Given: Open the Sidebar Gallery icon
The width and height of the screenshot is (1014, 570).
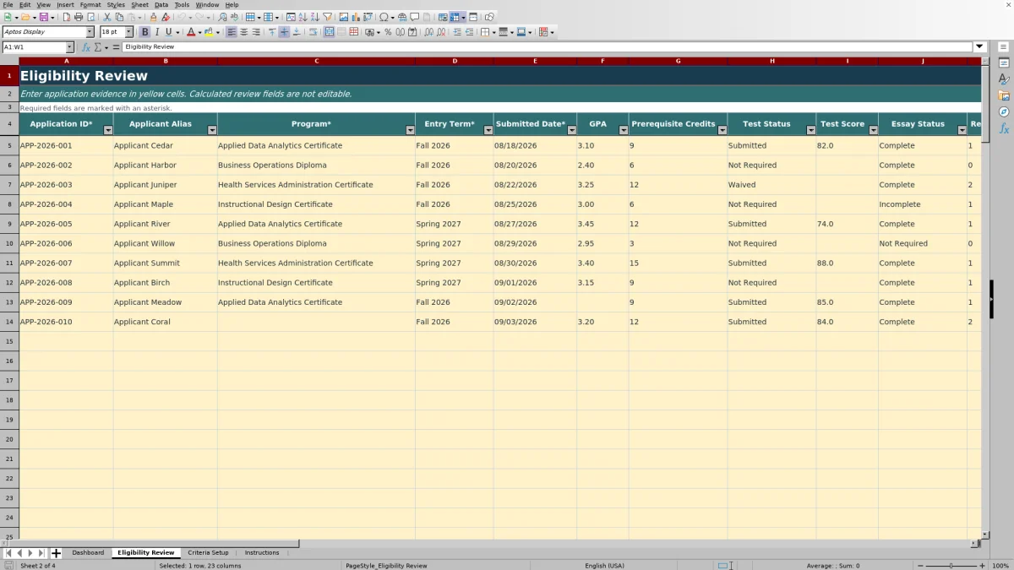Looking at the screenshot, I should tap(1004, 95).
